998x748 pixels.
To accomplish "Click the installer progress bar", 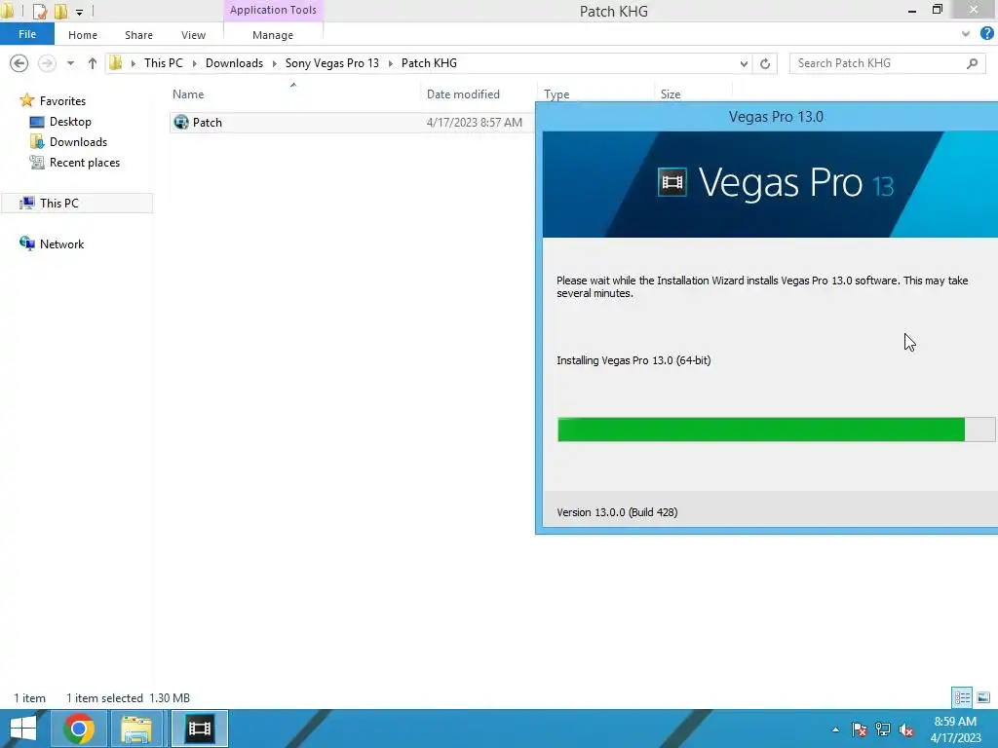I will pos(777,430).
